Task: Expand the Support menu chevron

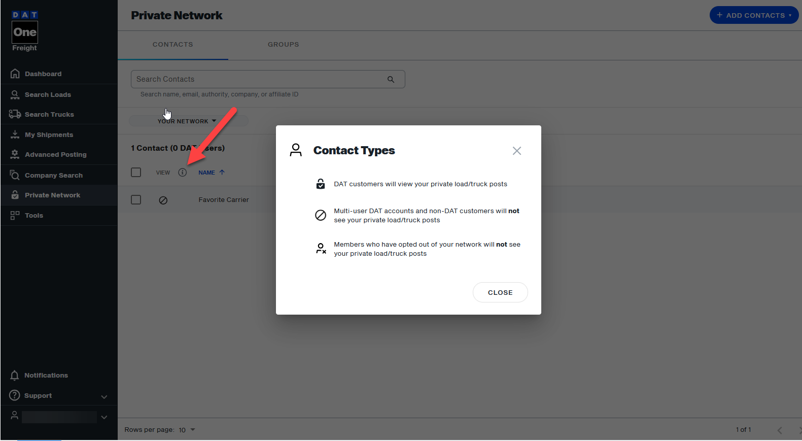Action: pyautogui.click(x=104, y=396)
